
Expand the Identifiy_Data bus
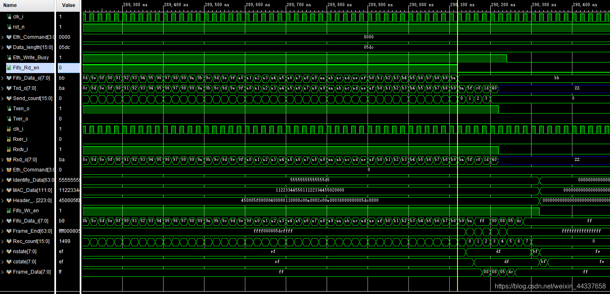click(x=3, y=180)
